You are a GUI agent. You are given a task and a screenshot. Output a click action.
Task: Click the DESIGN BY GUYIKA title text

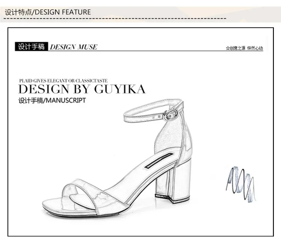82,89
